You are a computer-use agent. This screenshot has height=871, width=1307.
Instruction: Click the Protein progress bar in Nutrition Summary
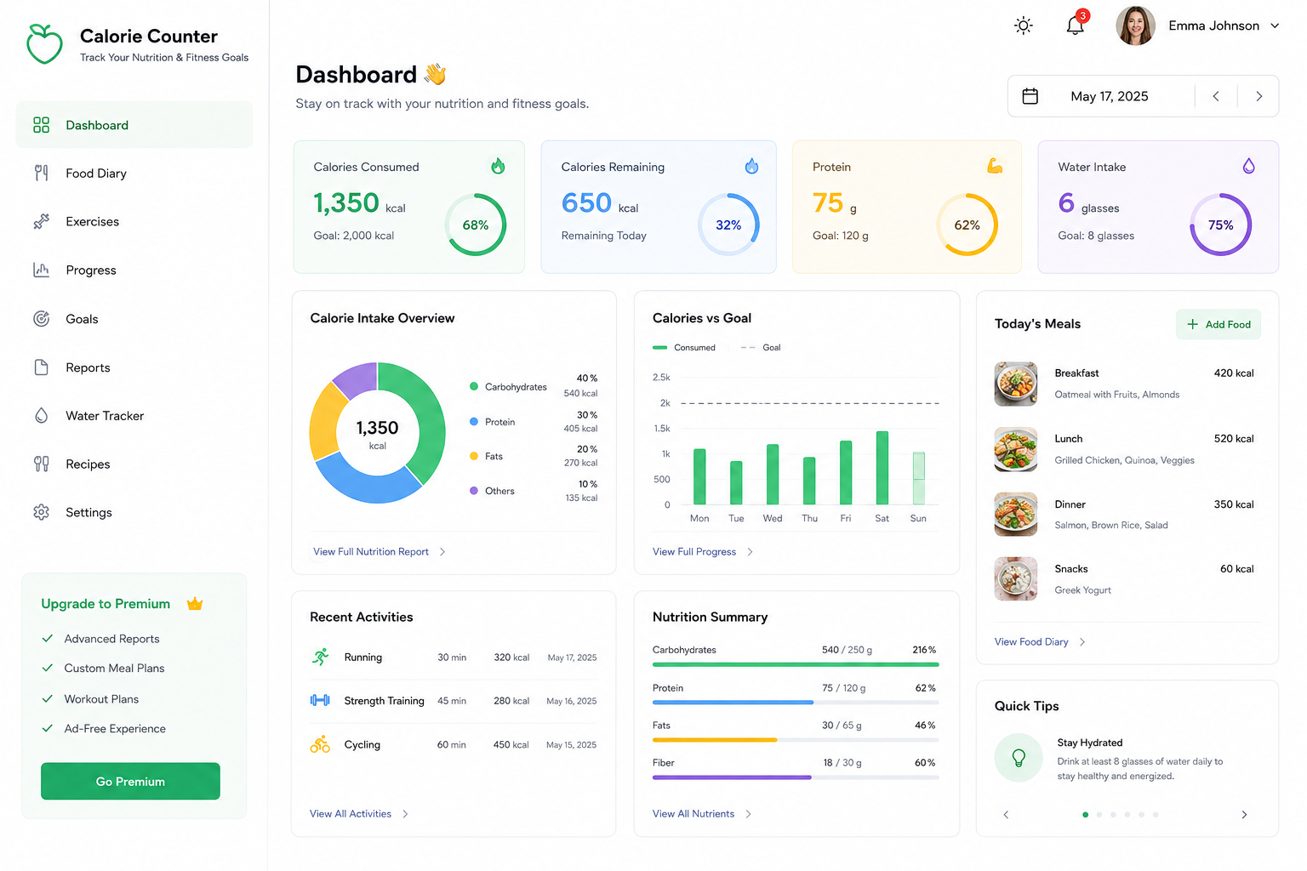[796, 702]
